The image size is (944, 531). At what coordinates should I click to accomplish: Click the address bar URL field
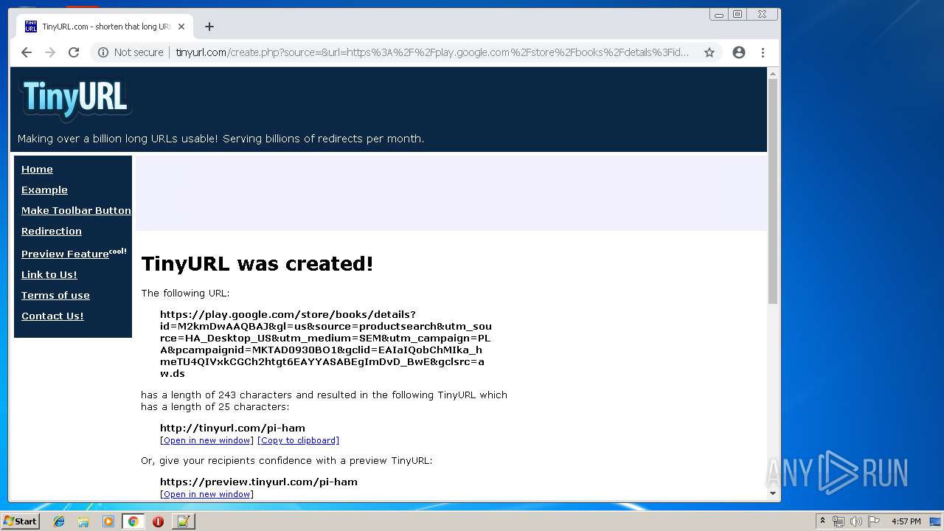[x=432, y=52]
